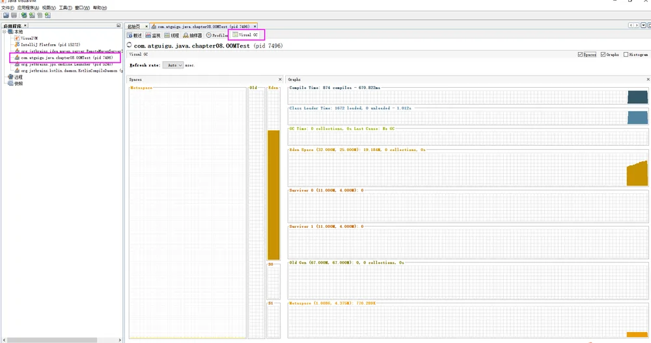Image resolution: width=651 pixels, height=343 pixels.
Task: Minimize the 应用程序 panel with its corner icon
Action: [x=118, y=26]
